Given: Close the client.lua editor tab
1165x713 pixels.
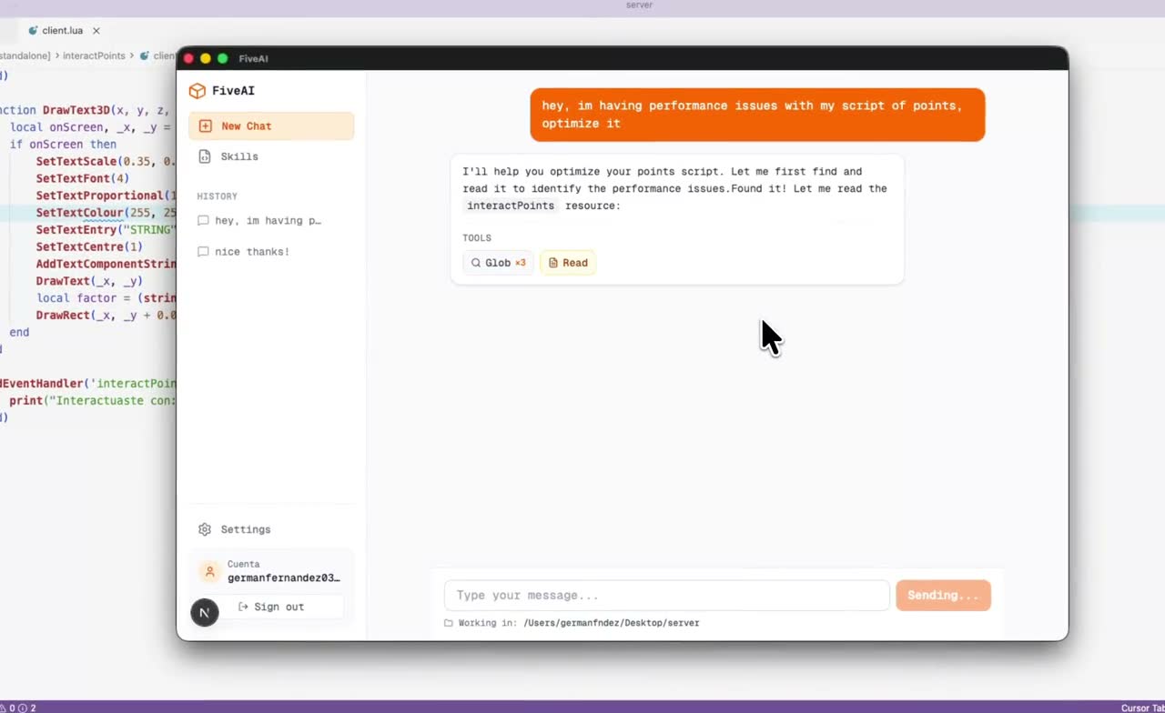Looking at the screenshot, I should tap(96, 31).
